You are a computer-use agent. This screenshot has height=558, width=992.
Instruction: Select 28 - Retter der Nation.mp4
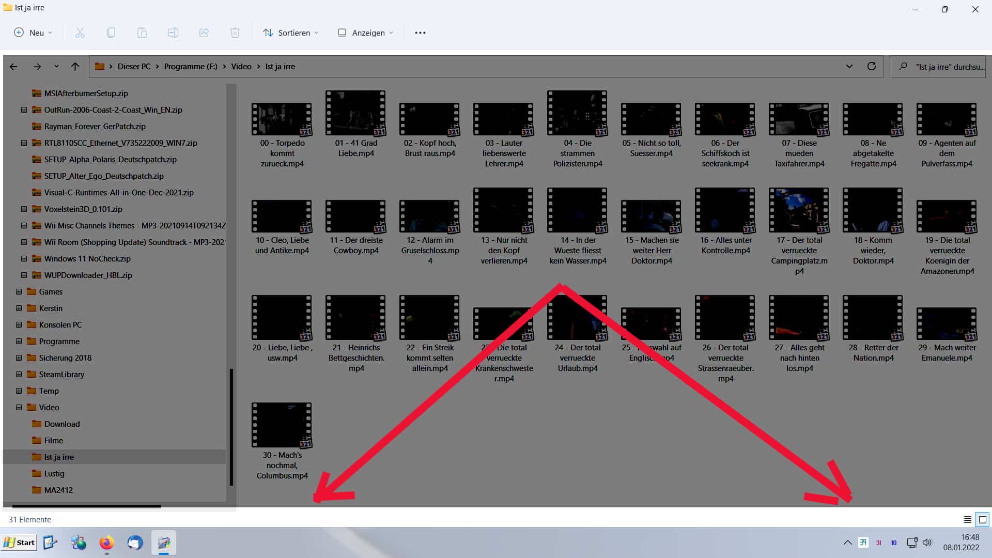click(x=873, y=329)
